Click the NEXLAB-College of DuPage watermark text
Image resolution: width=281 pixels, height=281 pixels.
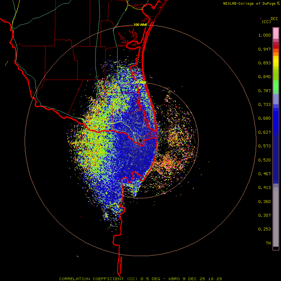click(249, 3)
